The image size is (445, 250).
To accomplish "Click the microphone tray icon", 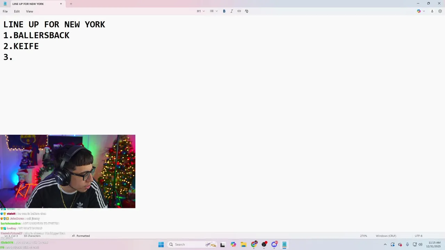I will tap(407, 244).
